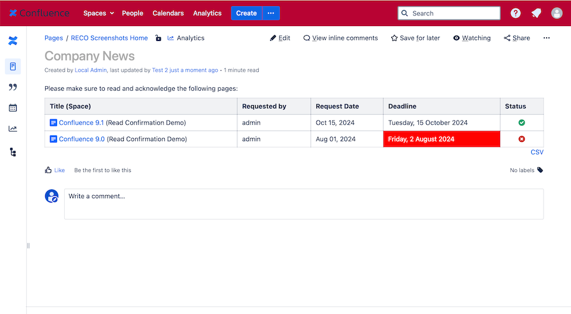Click the Confluence 9.0 page icon
The height and width of the screenshot is (314, 571).
pos(53,139)
